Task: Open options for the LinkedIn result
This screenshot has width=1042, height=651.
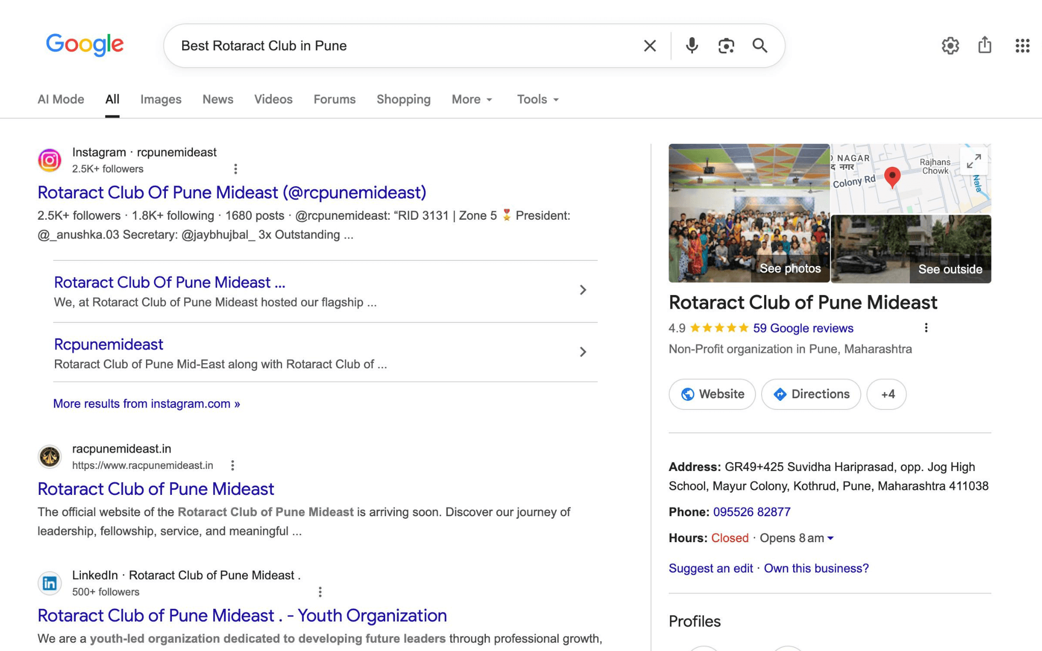Action: click(320, 592)
